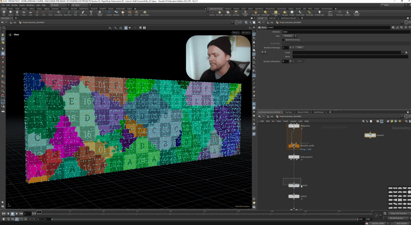Image resolution: width=411 pixels, height=225 pixels.
Task: Switch to the Rigid Bodies shelf tab
Action: (259, 9)
